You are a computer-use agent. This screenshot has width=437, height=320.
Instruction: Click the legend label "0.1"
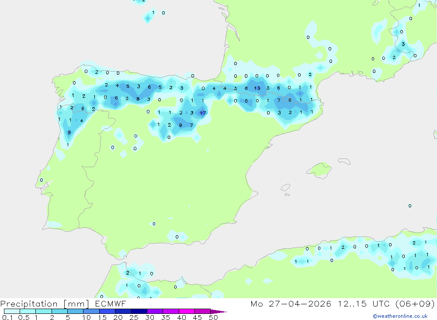(7, 317)
